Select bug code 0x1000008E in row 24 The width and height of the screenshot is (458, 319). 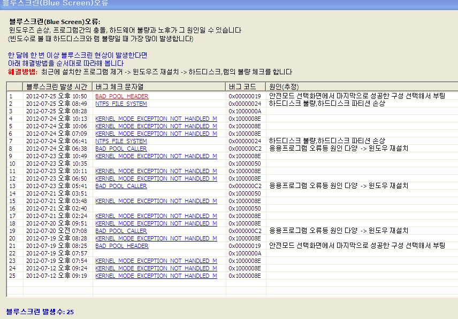coord(245,268)
